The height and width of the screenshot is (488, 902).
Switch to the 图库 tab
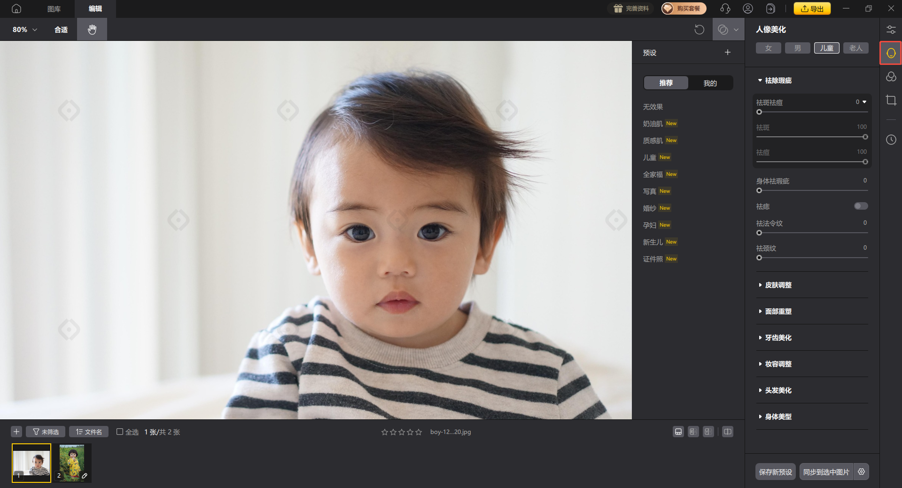coord(54,8)
